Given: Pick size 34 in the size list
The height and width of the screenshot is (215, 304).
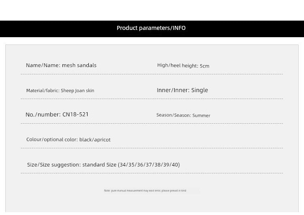Looking at the screenshot, I should pyautogui.click(x=123, y=165).
